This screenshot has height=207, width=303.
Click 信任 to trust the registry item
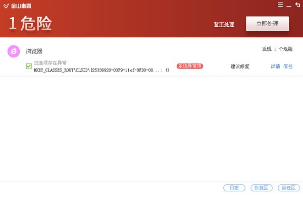pyautogui.click(x=288, y=66)
